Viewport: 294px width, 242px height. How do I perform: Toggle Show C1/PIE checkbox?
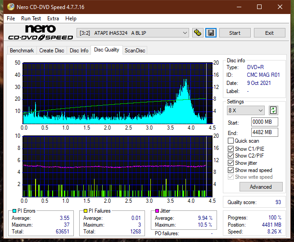[231, 149]
